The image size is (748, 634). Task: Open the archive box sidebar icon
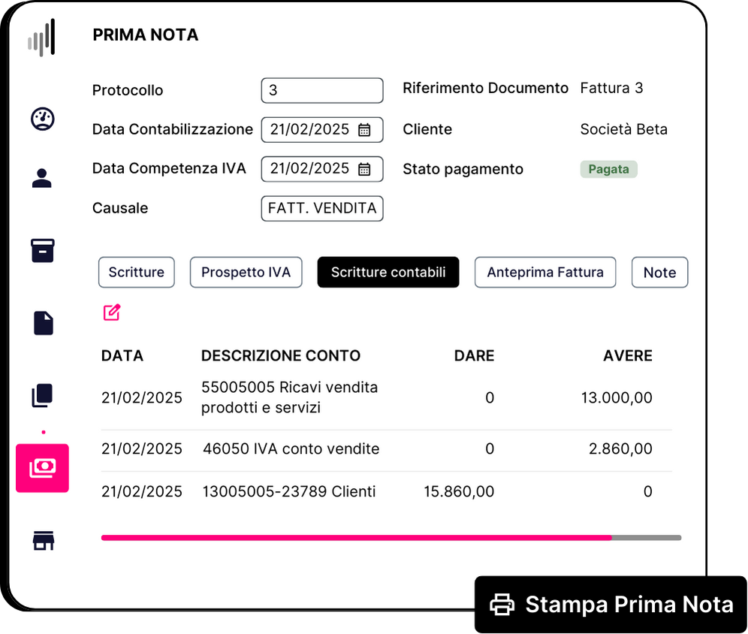[x=43, y=251]
